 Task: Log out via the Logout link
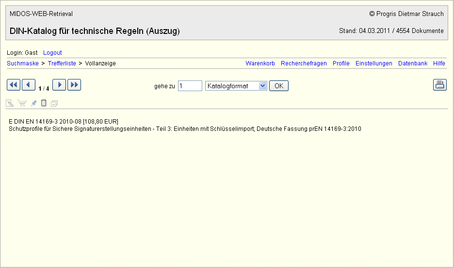[x=52, y=53]
